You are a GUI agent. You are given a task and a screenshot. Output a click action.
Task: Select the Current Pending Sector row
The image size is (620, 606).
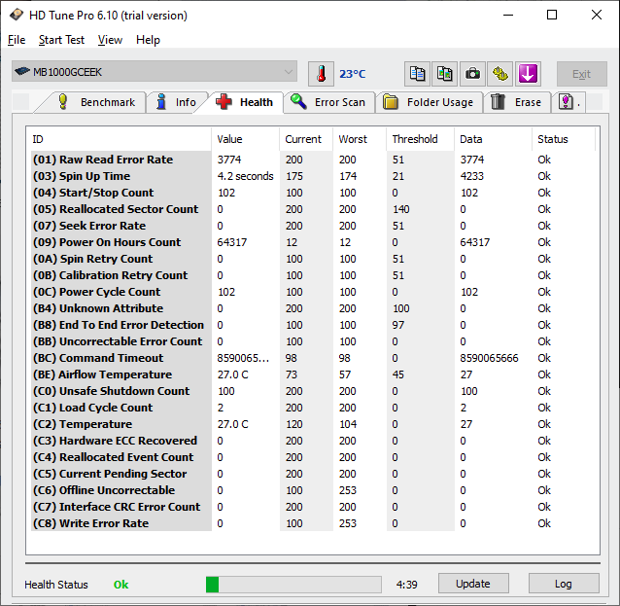pos(313,474)
